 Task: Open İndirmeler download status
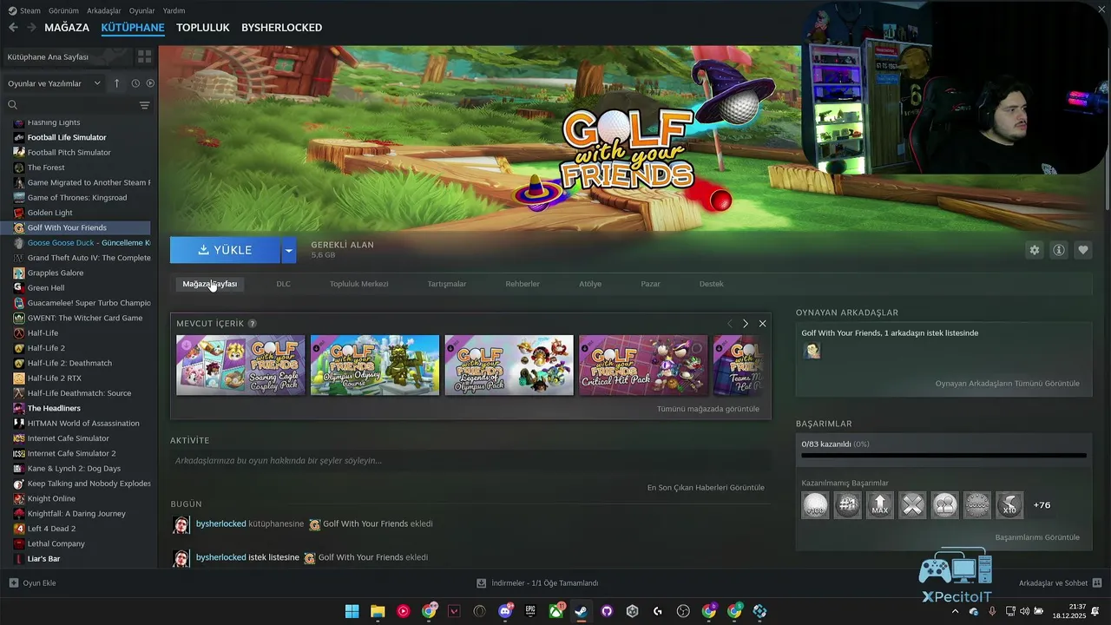click(x=538, y=583)
